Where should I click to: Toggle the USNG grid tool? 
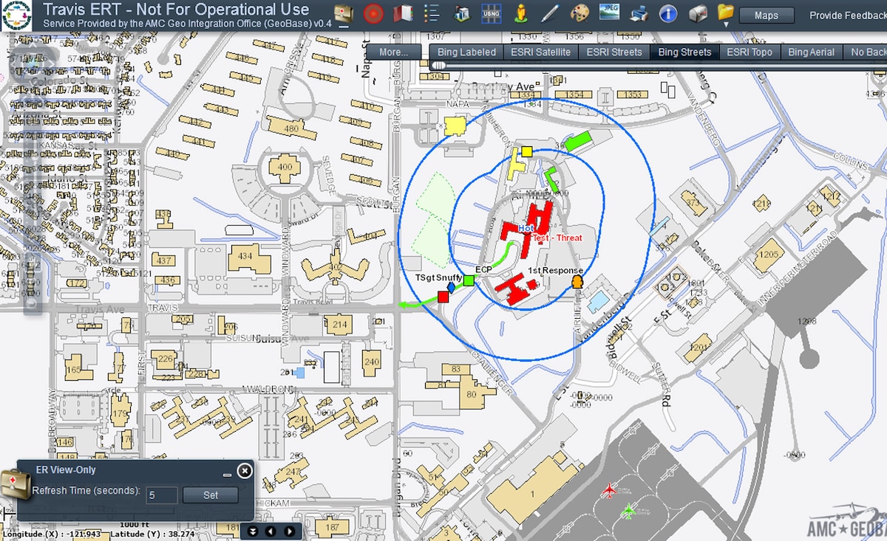(491, 13)
